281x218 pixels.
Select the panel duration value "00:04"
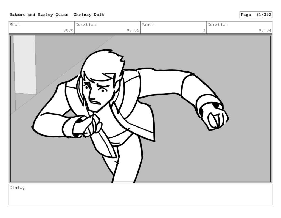coord(265,30)
